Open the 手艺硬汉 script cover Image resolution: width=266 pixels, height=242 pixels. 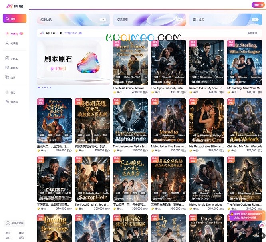tap(54, 179)
